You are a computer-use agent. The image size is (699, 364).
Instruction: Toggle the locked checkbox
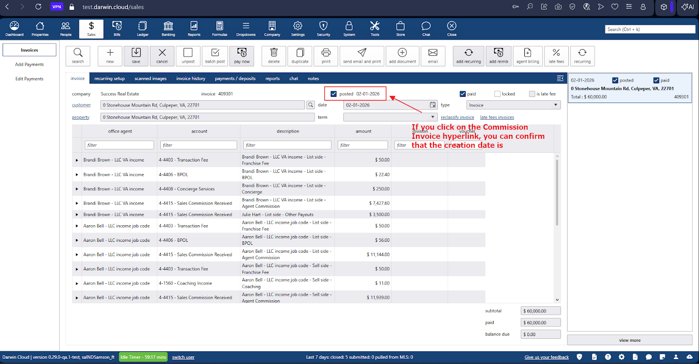click(497, 94)
